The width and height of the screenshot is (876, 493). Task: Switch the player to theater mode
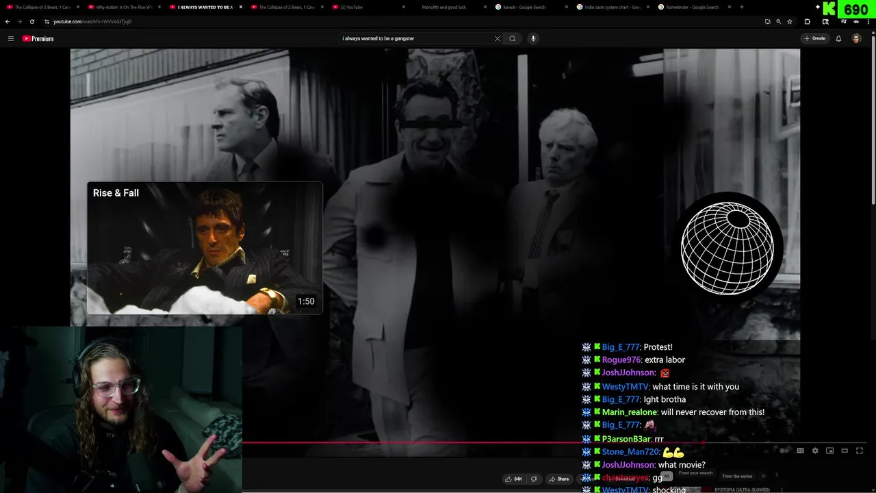click(845, 451)
